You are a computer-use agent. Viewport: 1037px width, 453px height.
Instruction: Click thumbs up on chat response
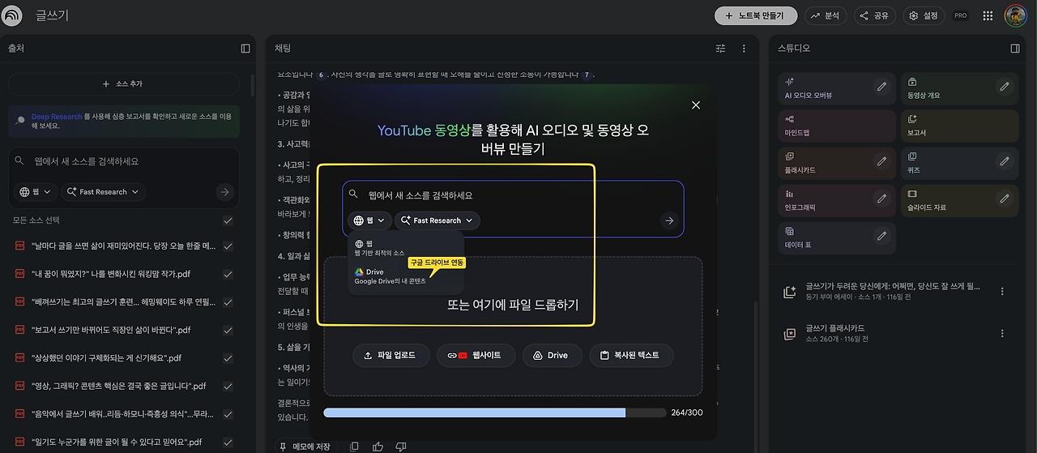[x=378, y=447]
